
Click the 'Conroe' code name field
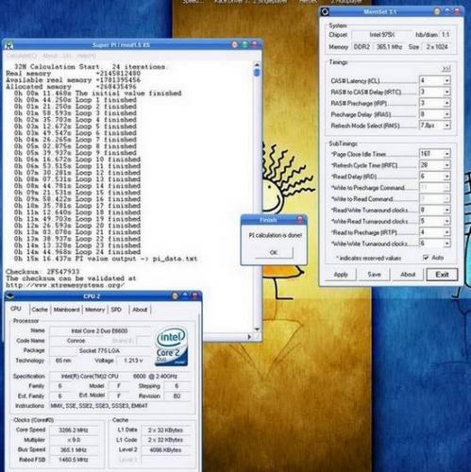(x=76, y=341)
